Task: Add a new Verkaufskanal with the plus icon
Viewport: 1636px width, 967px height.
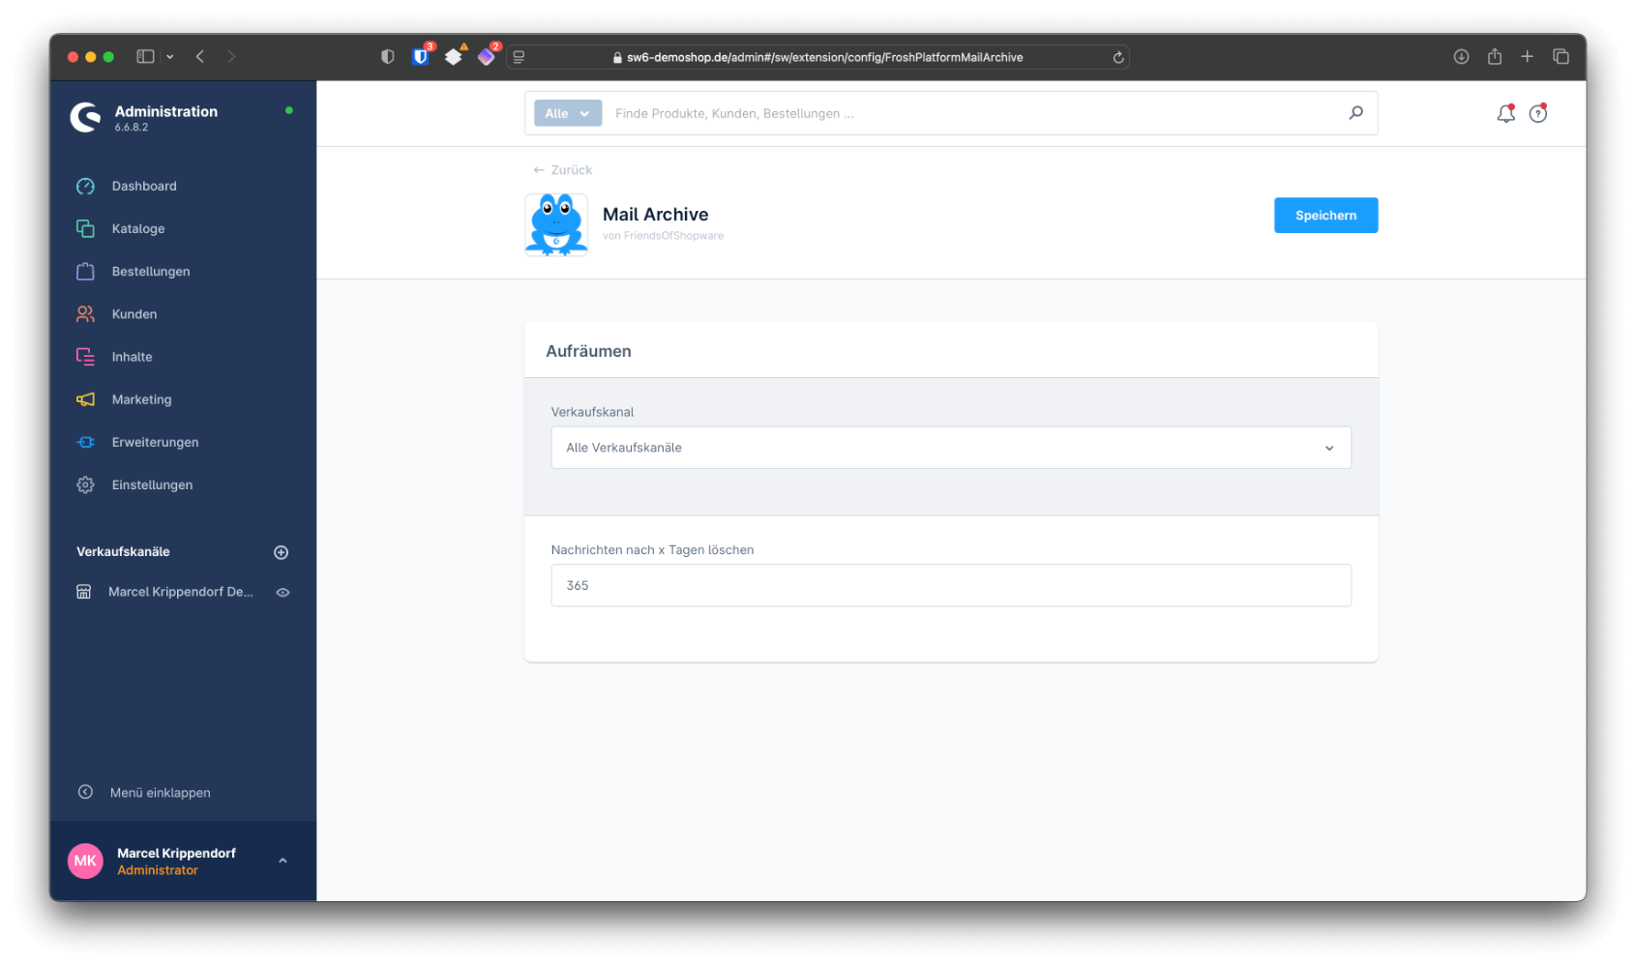Action: pos(281,551)
